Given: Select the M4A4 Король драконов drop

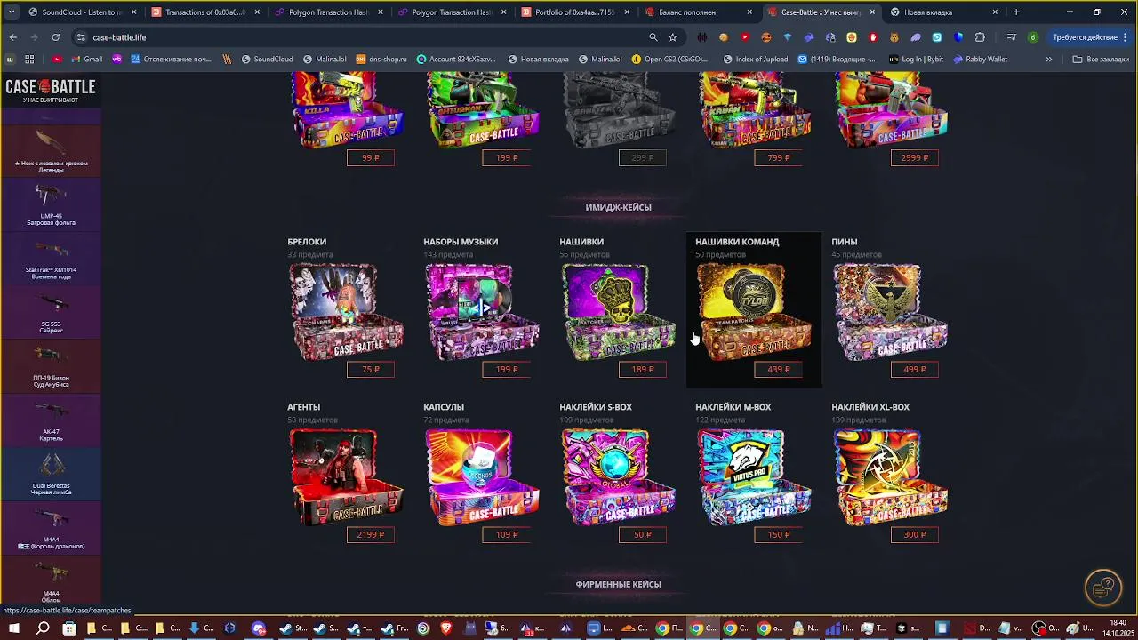Looking at the screenshot, I should pos(51,527).
